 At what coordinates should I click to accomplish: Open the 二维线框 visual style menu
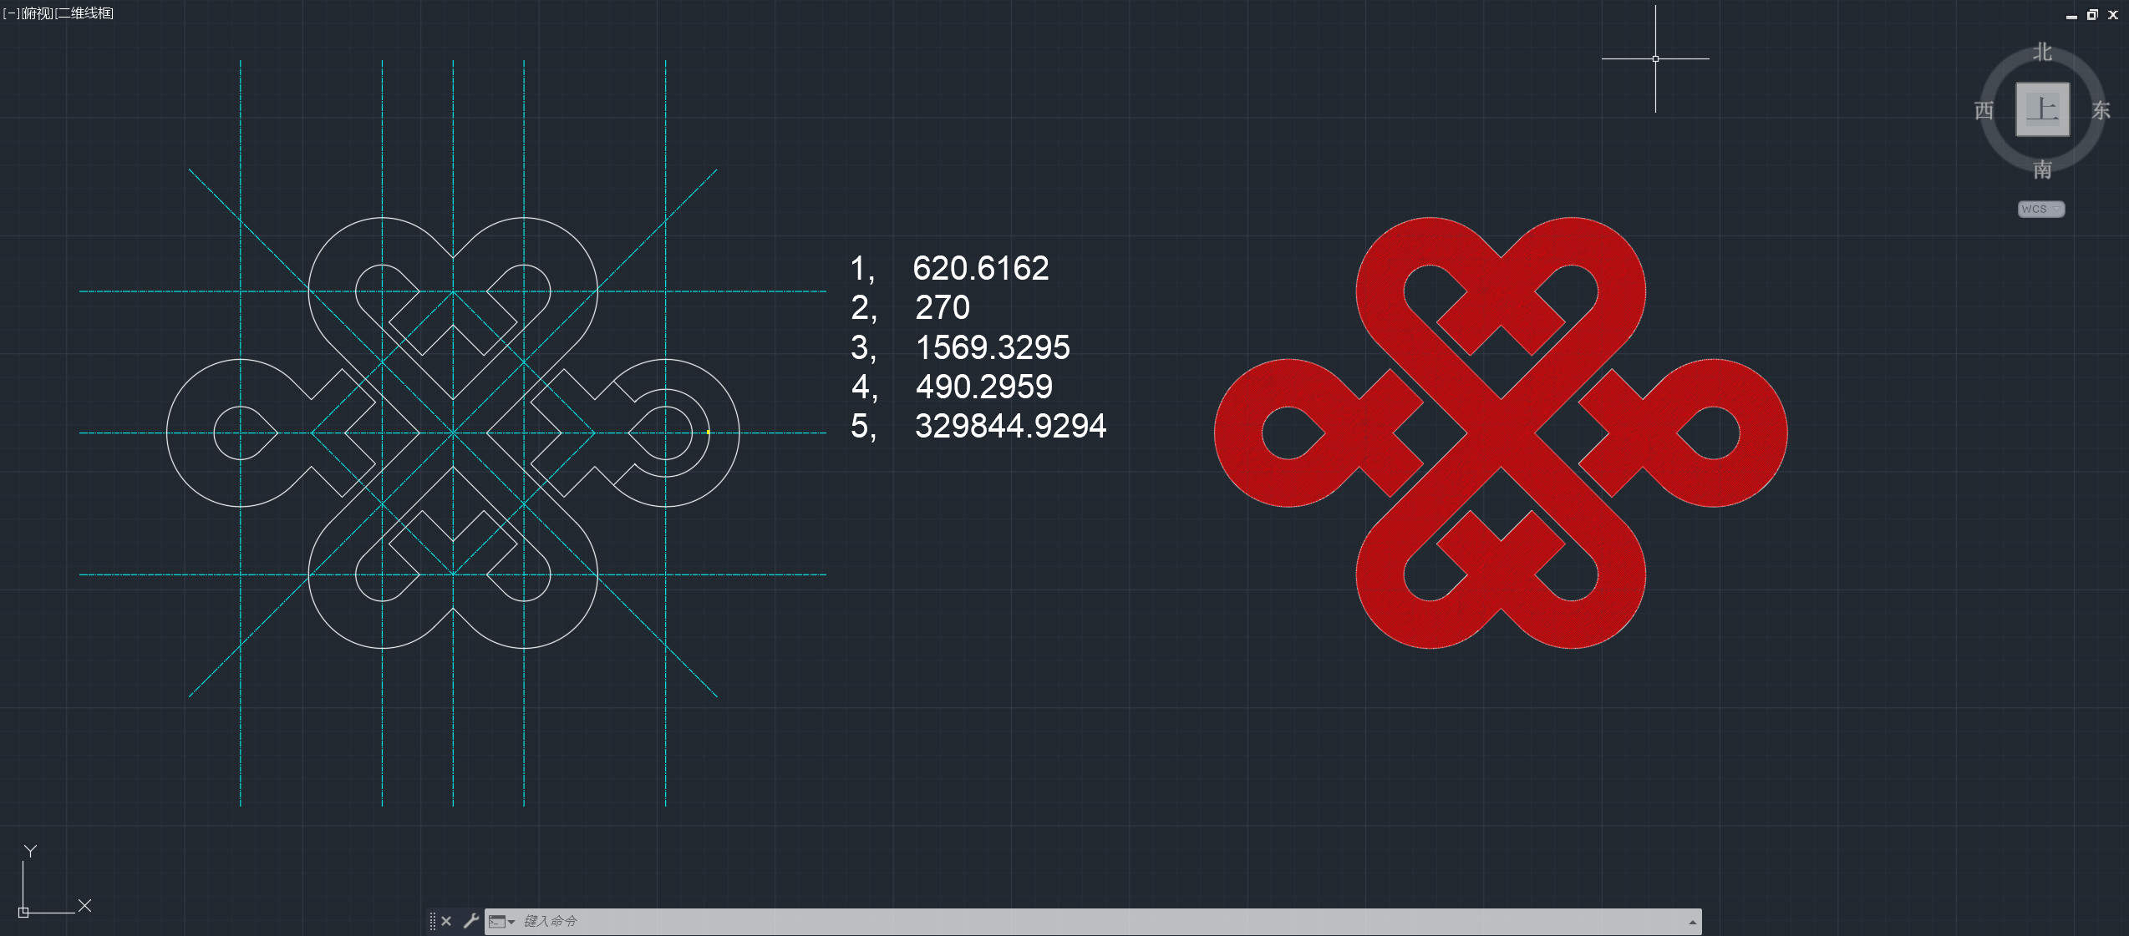point(84,13)
